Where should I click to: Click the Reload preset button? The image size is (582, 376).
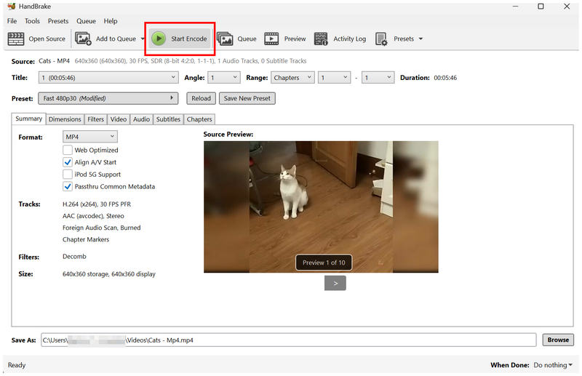point(202,98)
